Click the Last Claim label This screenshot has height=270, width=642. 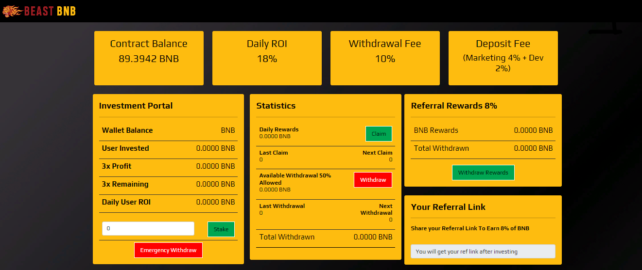pos(274,153)
